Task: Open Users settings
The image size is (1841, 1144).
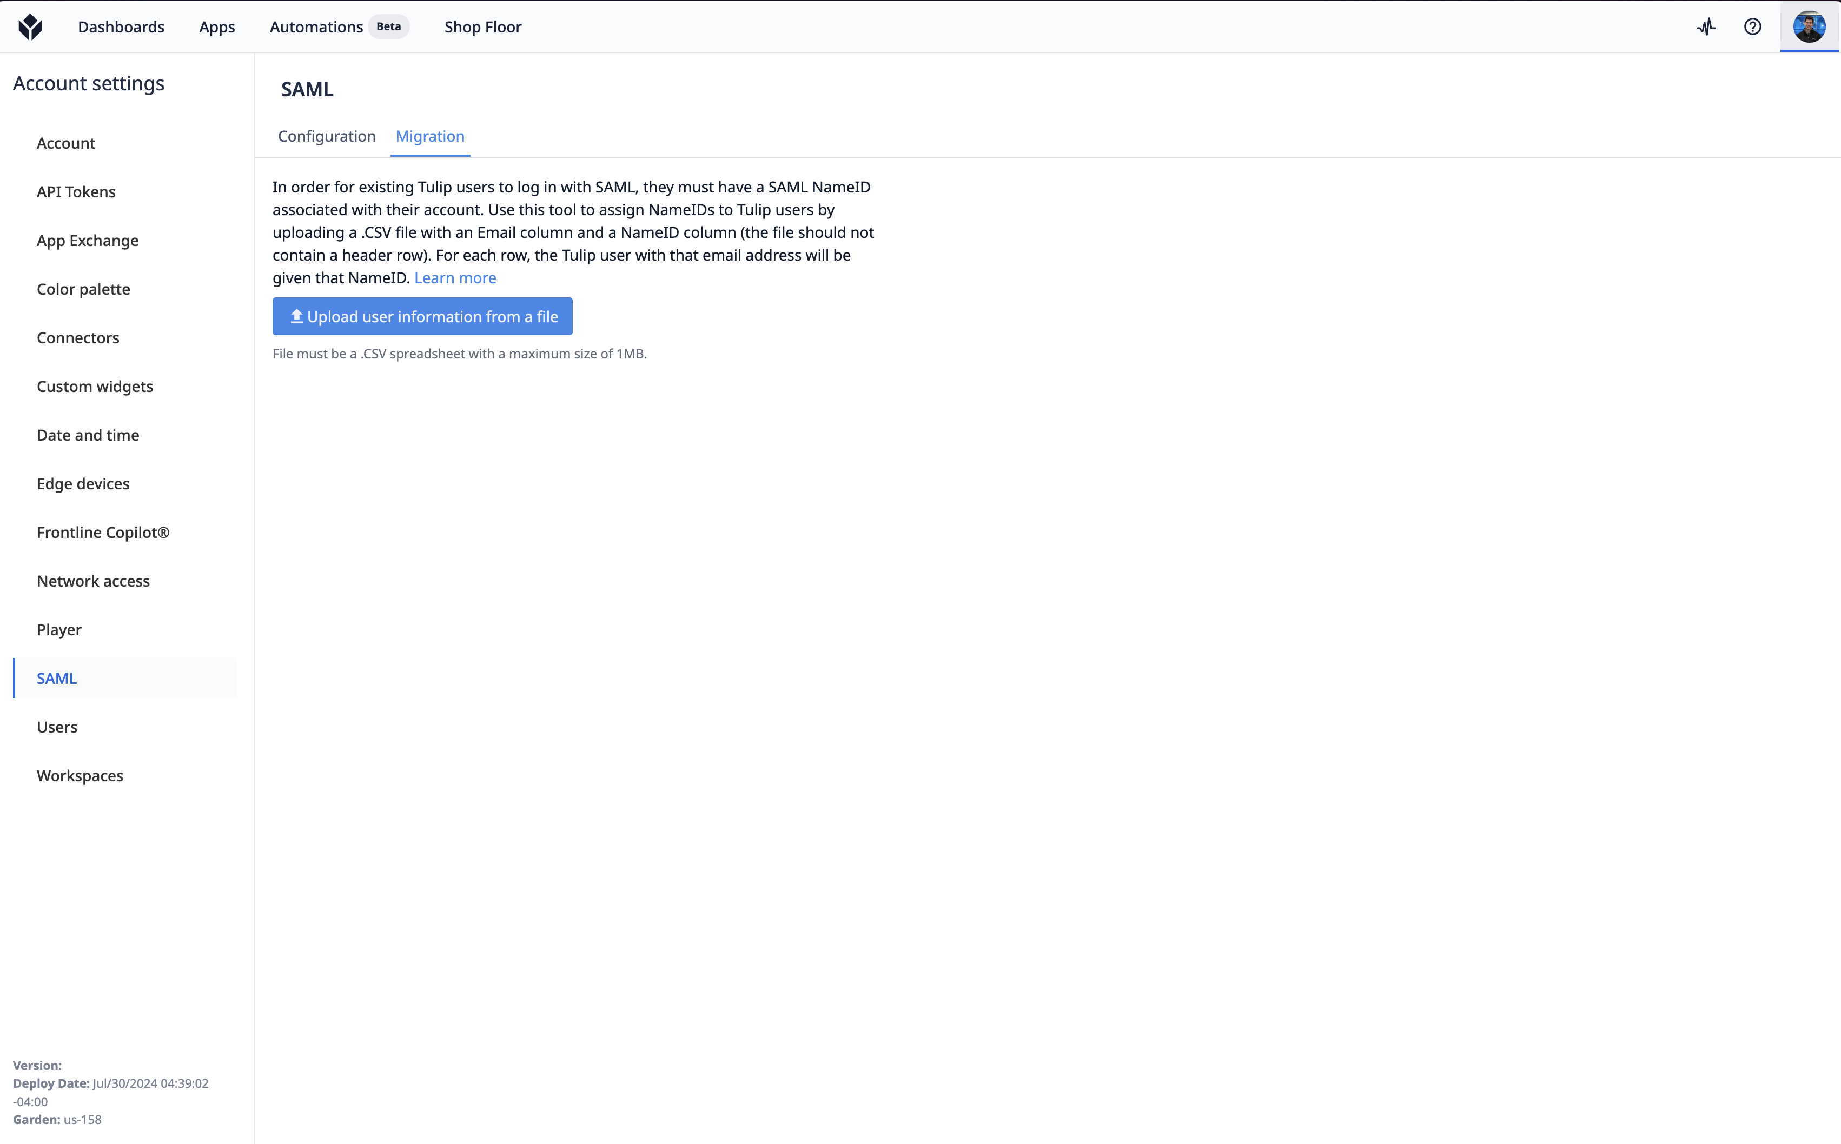Action: tap(57, 727)
